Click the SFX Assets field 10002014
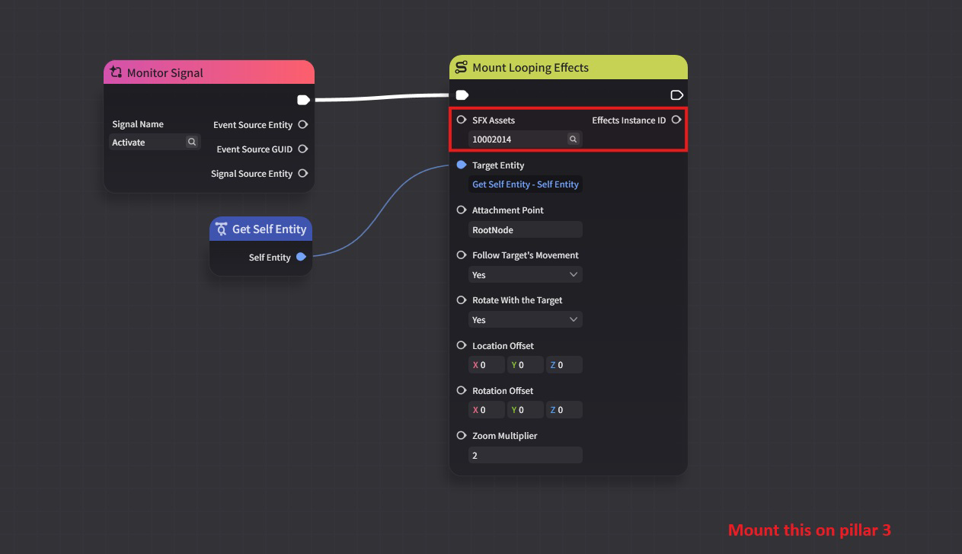 tap(526, 139)
